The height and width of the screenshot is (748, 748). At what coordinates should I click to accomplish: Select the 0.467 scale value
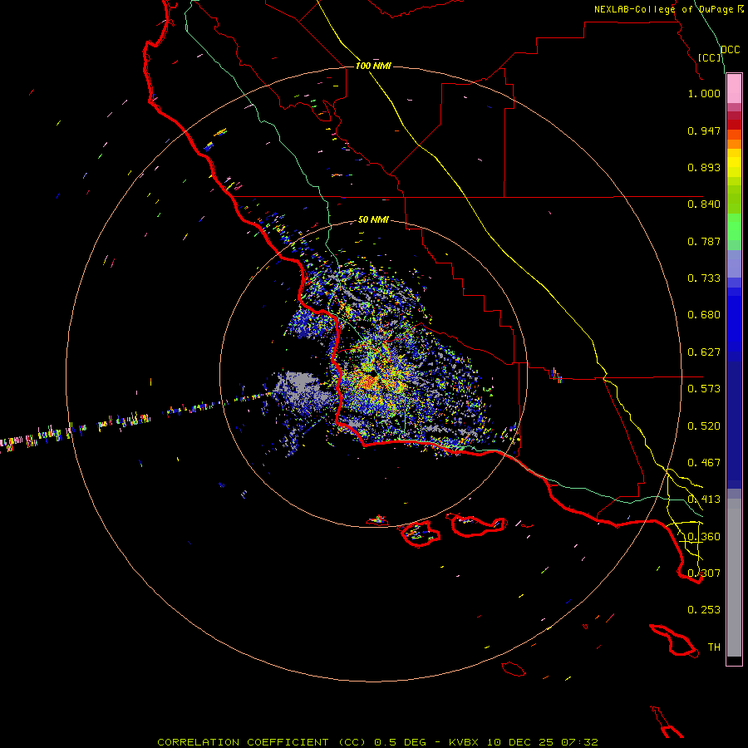click(704, 463)
